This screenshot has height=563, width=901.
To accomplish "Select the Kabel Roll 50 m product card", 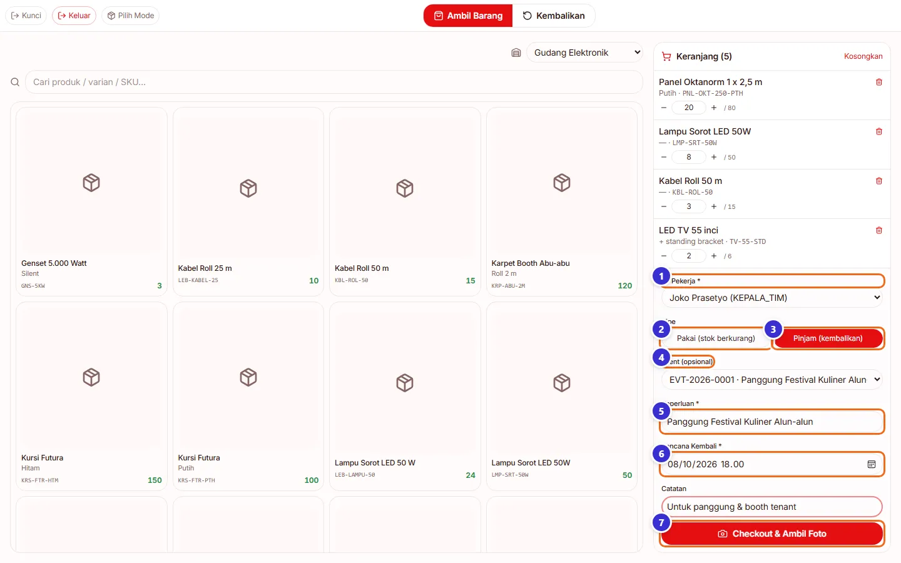I will point(405,201).
